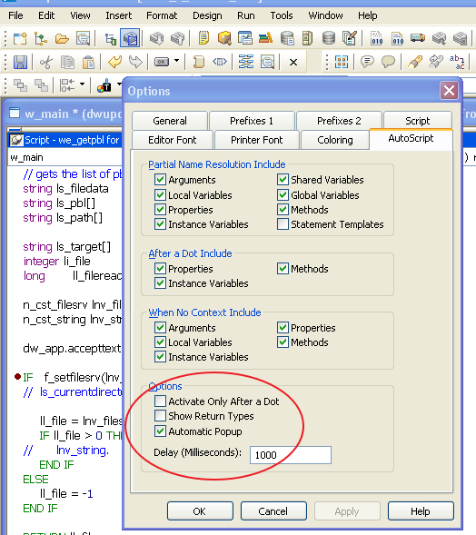Click the Select All grid icon
The image size is (476, 535).
(x=342, y=62)
